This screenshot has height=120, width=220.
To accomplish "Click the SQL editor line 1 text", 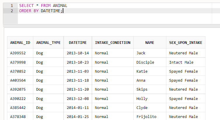I will [x=43, y=6].
